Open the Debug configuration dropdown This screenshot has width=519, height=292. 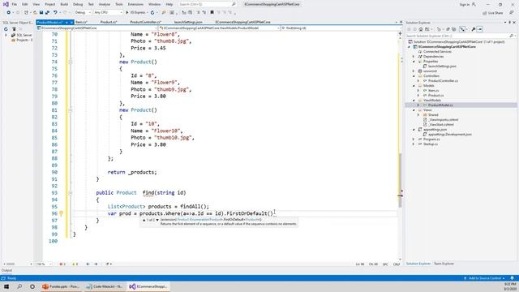coord(83,13)
